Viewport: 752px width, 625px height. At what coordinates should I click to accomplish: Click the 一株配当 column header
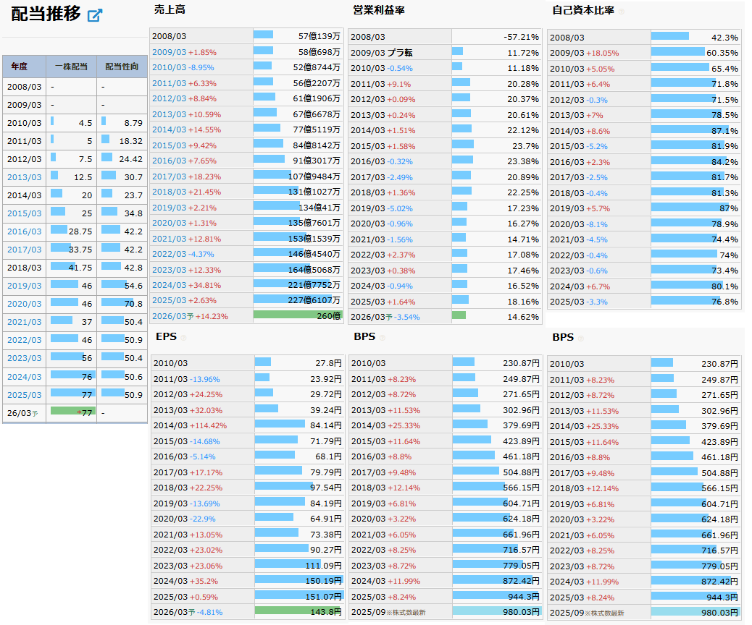click(x=71, y=67)
